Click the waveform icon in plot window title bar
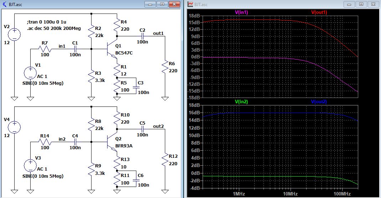 (190, 4)
